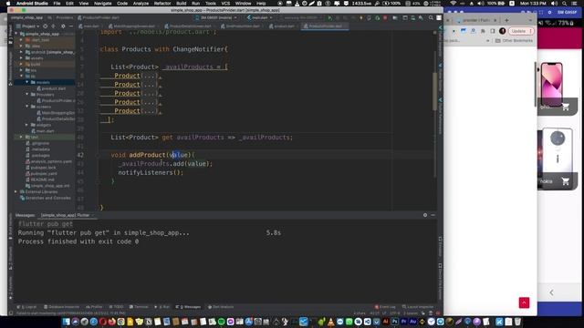Switch to ProductsProvider.dart editor tab

point(325,26)
